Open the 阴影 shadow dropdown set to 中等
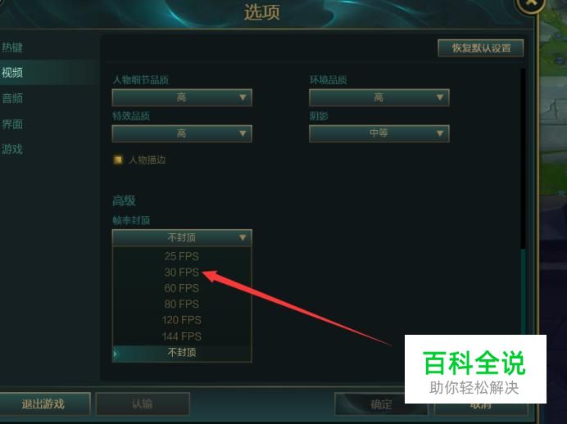The image size is (567, 424). [379, 133]
